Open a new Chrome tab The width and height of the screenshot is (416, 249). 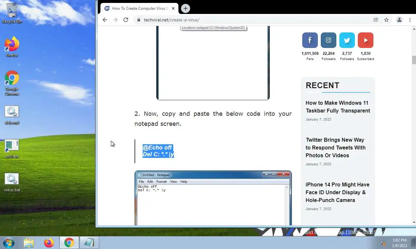coord(185,8)
